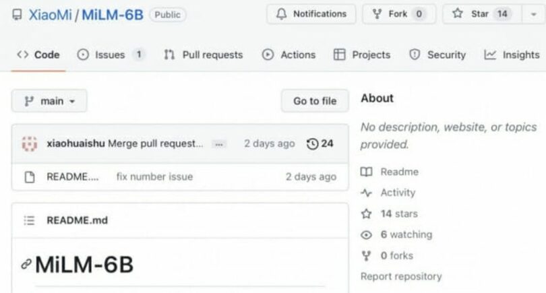Image resolution: width=546 pixels, height=293 pixels.
Task: Open the Notifications subscription button
Action: 311,13
